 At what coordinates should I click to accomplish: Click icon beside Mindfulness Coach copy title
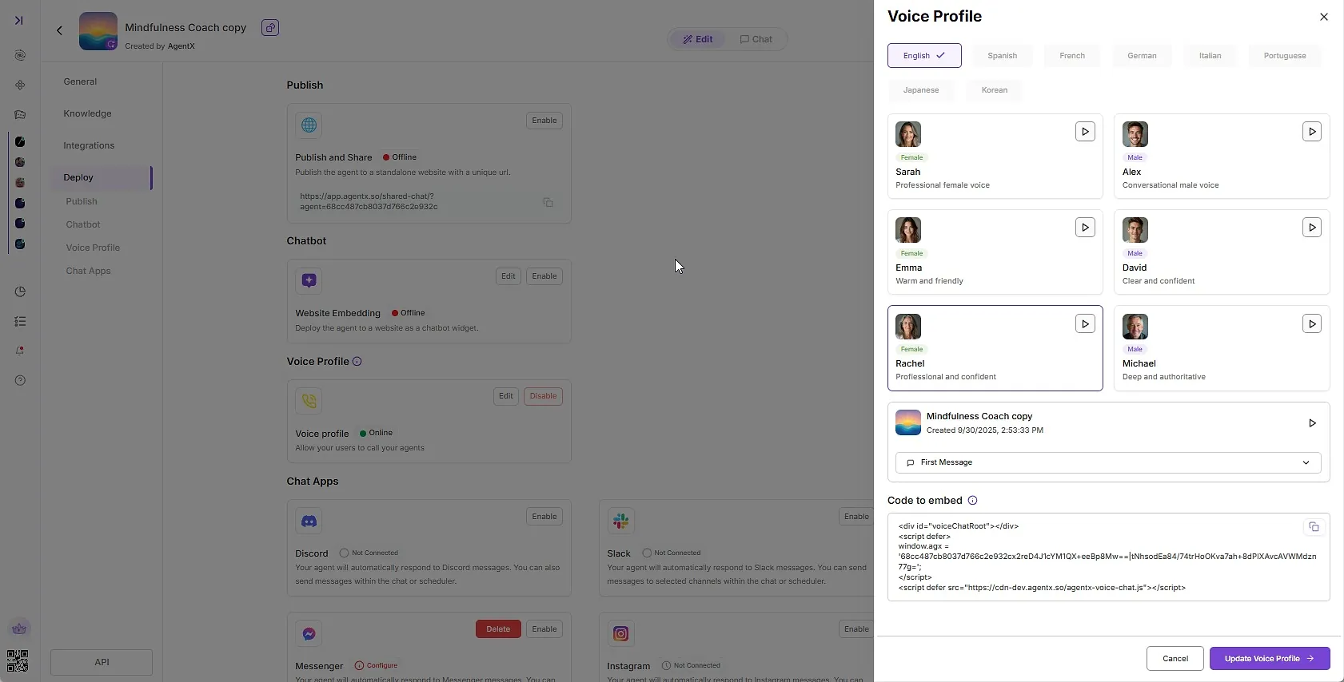point(270,28)
